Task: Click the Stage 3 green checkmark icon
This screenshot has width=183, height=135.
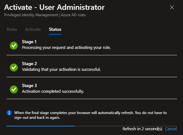Action: click(x=14, y=89)
